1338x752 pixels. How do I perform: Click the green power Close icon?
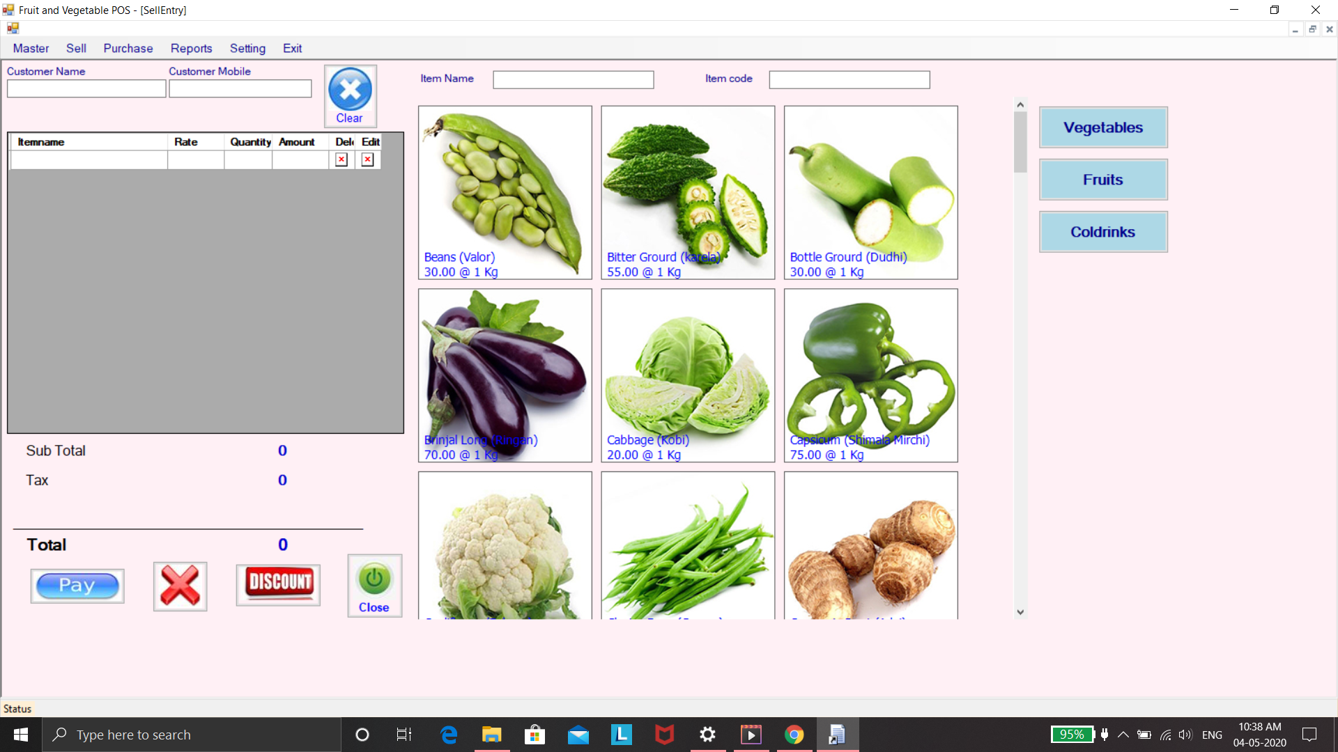pos(374,585)
